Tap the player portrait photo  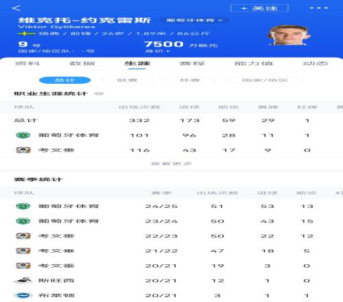[x=289, y=36]
